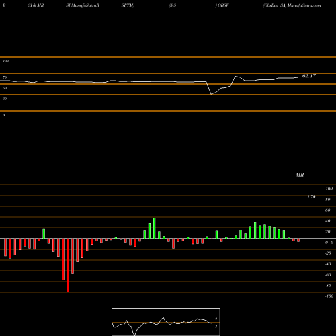Open the mini line chart thumbnail at the bottom
This screenshot has width=336, height=336.
166,322
